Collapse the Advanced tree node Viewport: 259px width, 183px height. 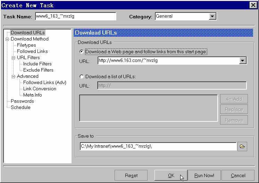(13, 76)
